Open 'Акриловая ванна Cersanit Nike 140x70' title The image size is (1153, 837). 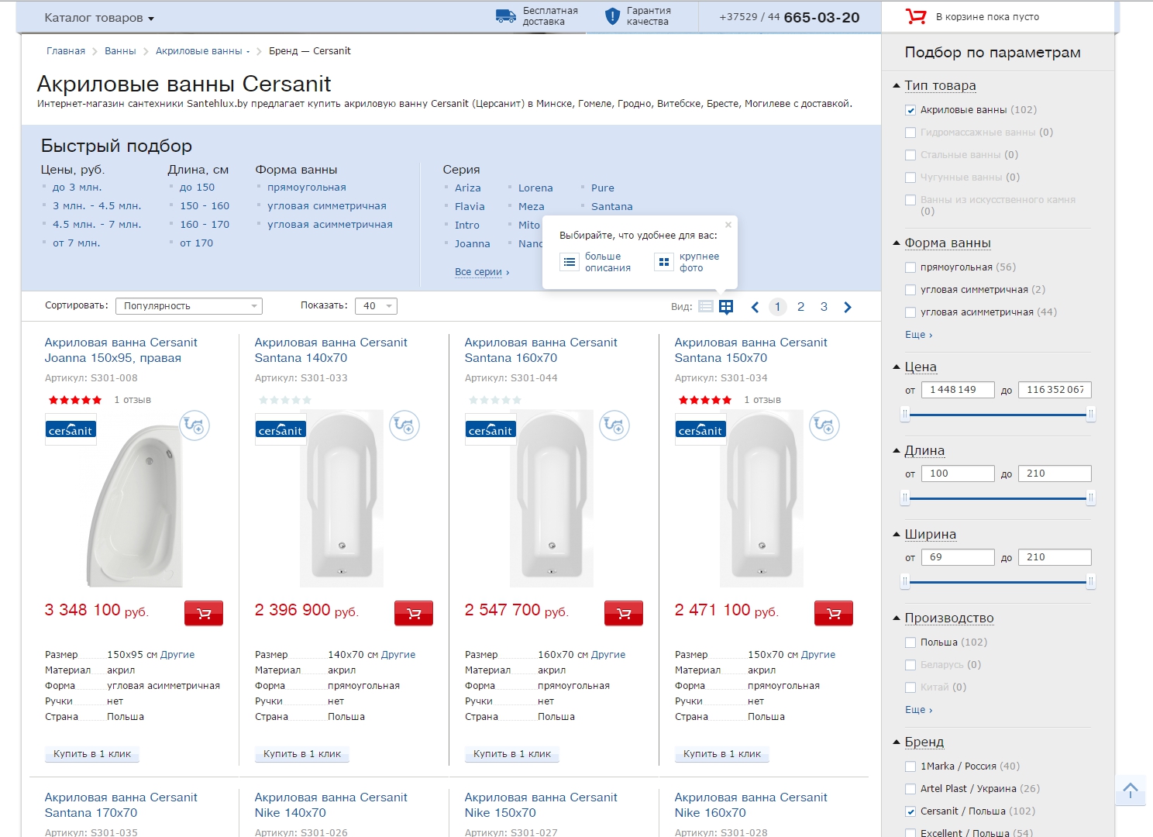(x=331, y=805)
